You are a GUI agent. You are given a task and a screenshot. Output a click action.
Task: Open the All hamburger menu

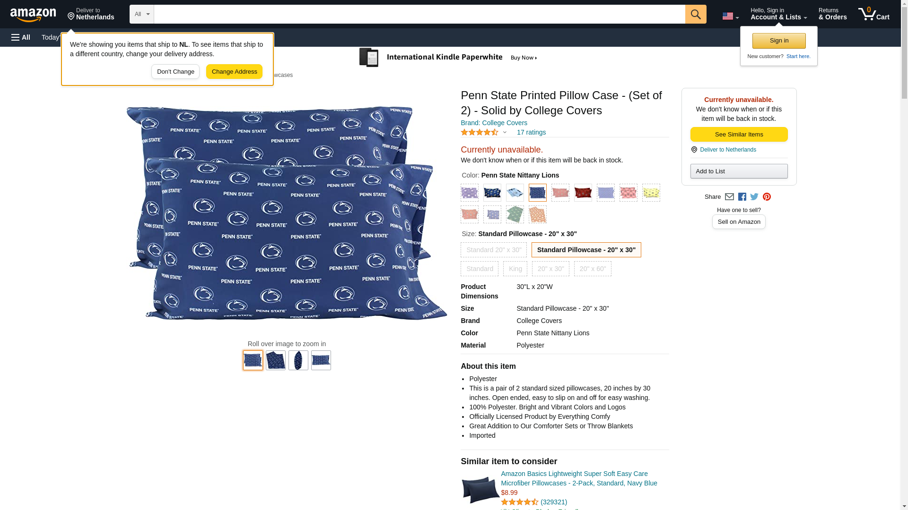21,37
